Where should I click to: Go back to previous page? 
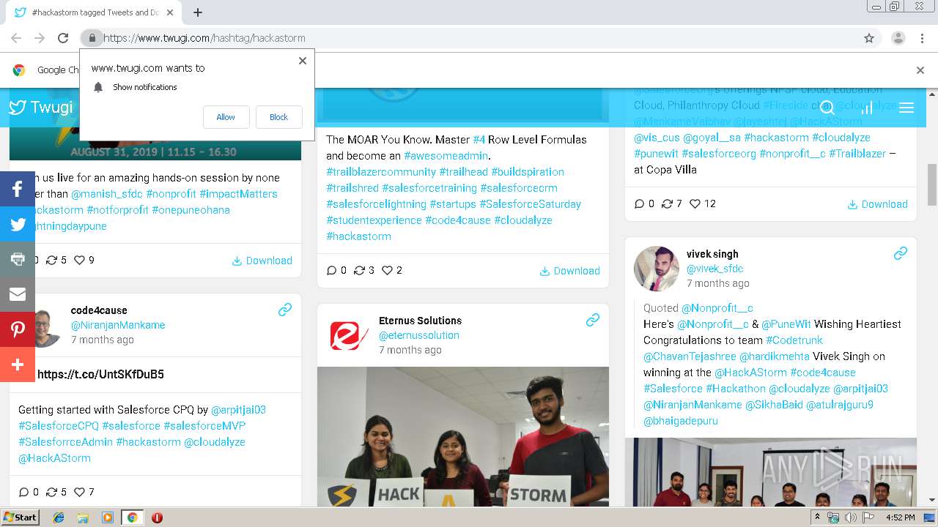[x=16, y=38]
